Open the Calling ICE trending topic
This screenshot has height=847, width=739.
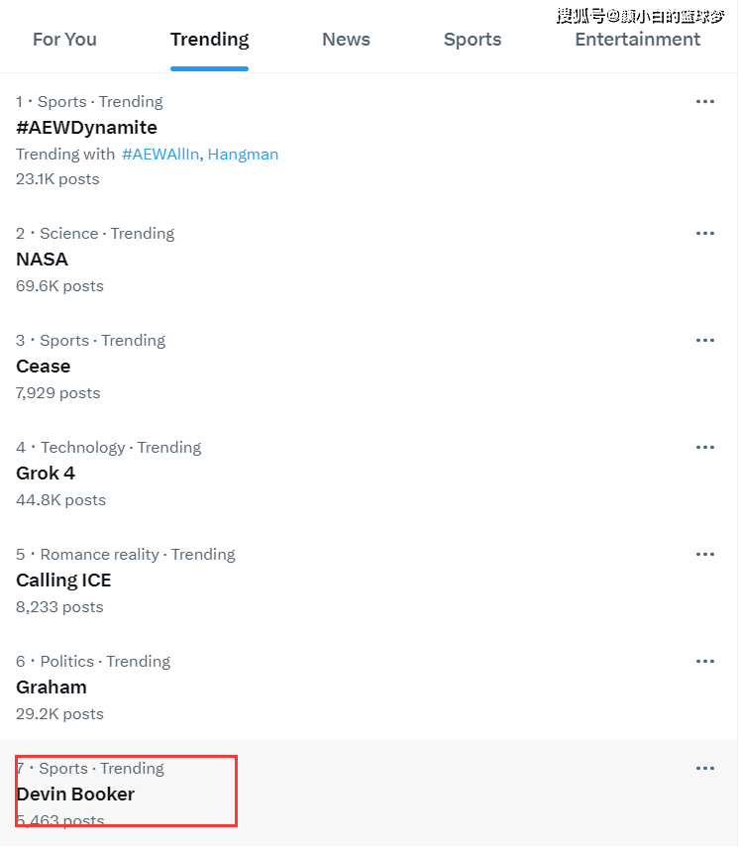point(63,581)
